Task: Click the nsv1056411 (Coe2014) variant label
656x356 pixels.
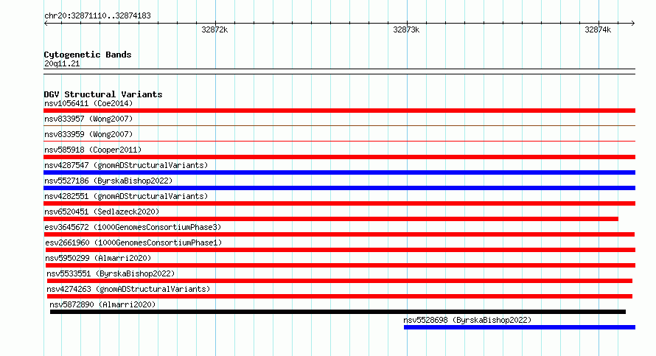Action: click(88, 103)
